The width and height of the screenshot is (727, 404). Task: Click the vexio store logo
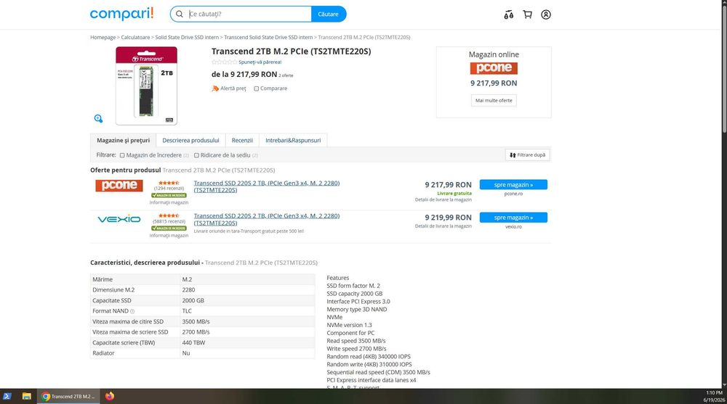click(x=119, y=219)
